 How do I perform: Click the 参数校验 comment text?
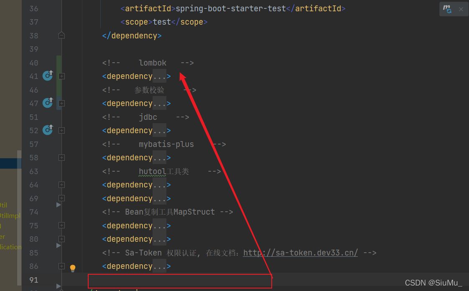click(x=149, y=90)
